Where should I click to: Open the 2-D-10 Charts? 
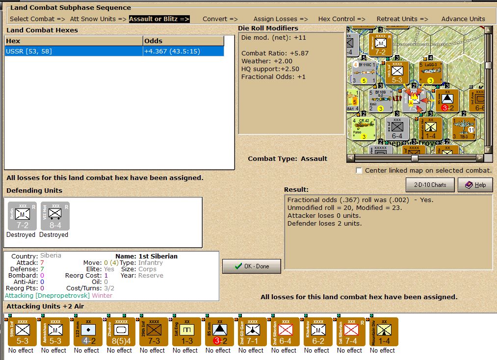tap(430, 185)
